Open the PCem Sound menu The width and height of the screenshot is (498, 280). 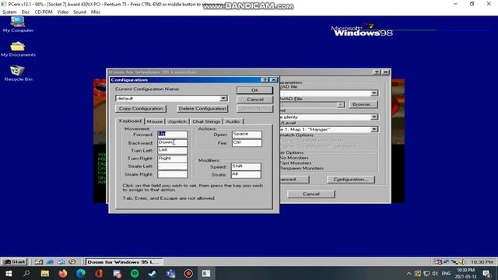(x=79, y=12)
